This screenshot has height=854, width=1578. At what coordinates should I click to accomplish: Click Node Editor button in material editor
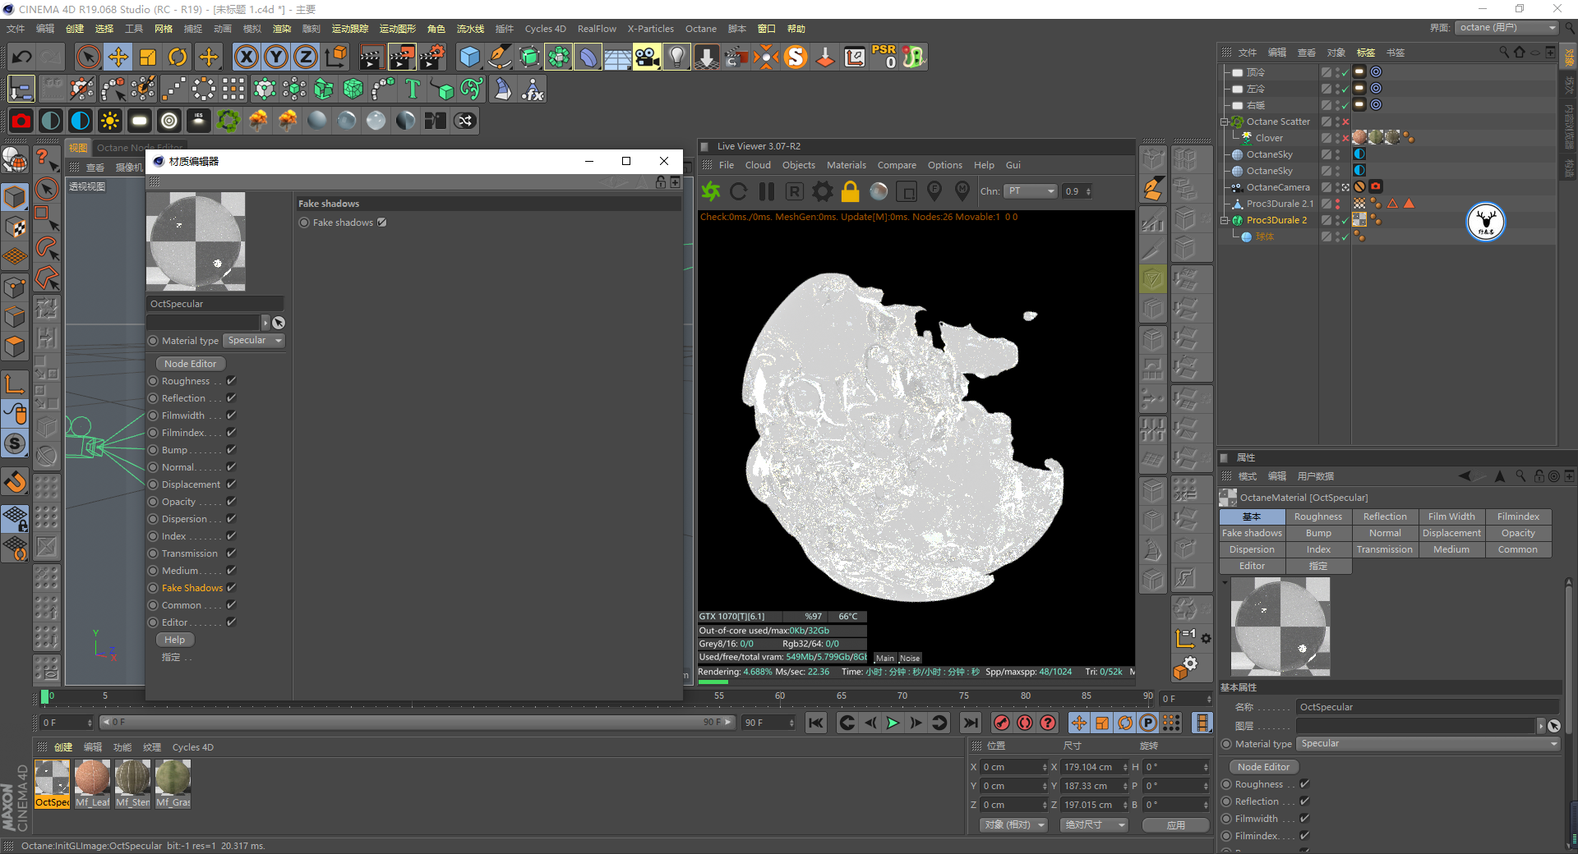(x=190, y=363)
